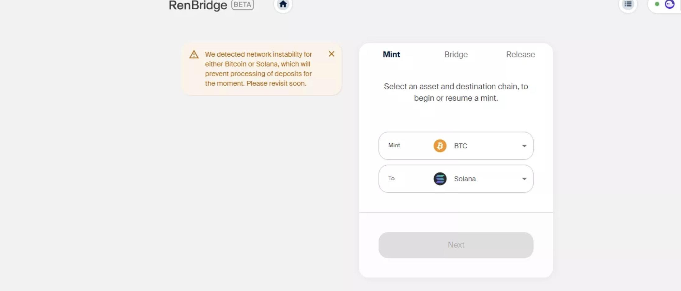Click the mint instructions text
681x291 pixels.
(456, 92)
